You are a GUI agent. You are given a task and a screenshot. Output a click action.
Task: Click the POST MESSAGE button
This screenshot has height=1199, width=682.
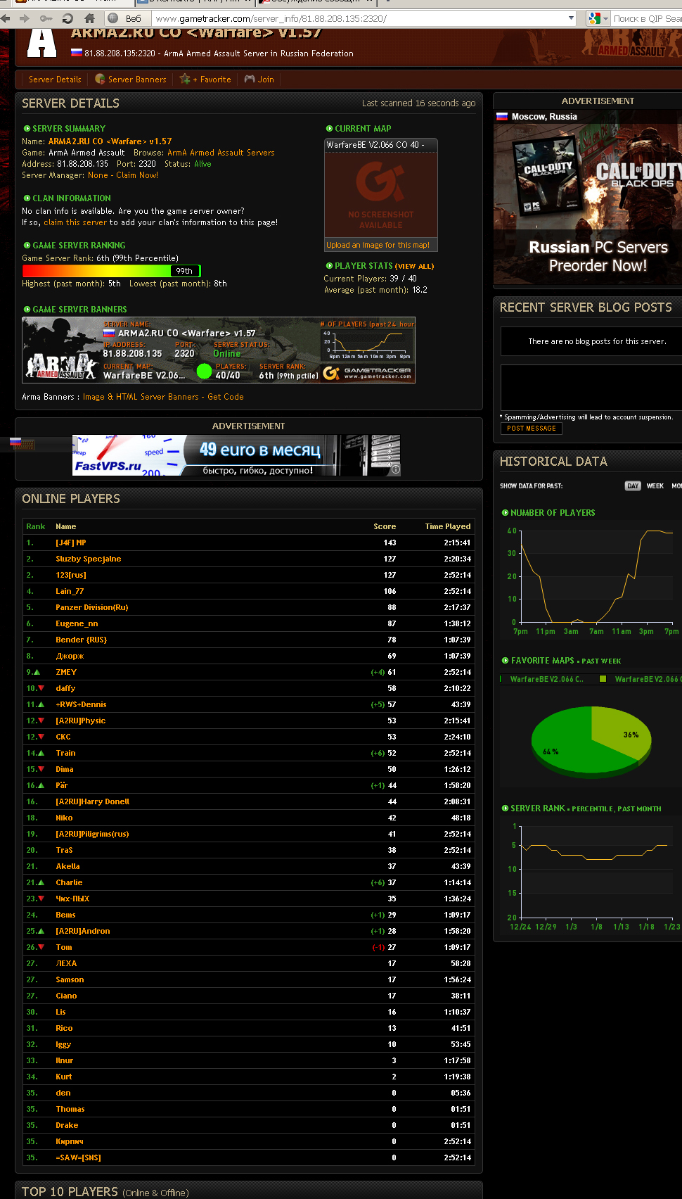point(531,429)
